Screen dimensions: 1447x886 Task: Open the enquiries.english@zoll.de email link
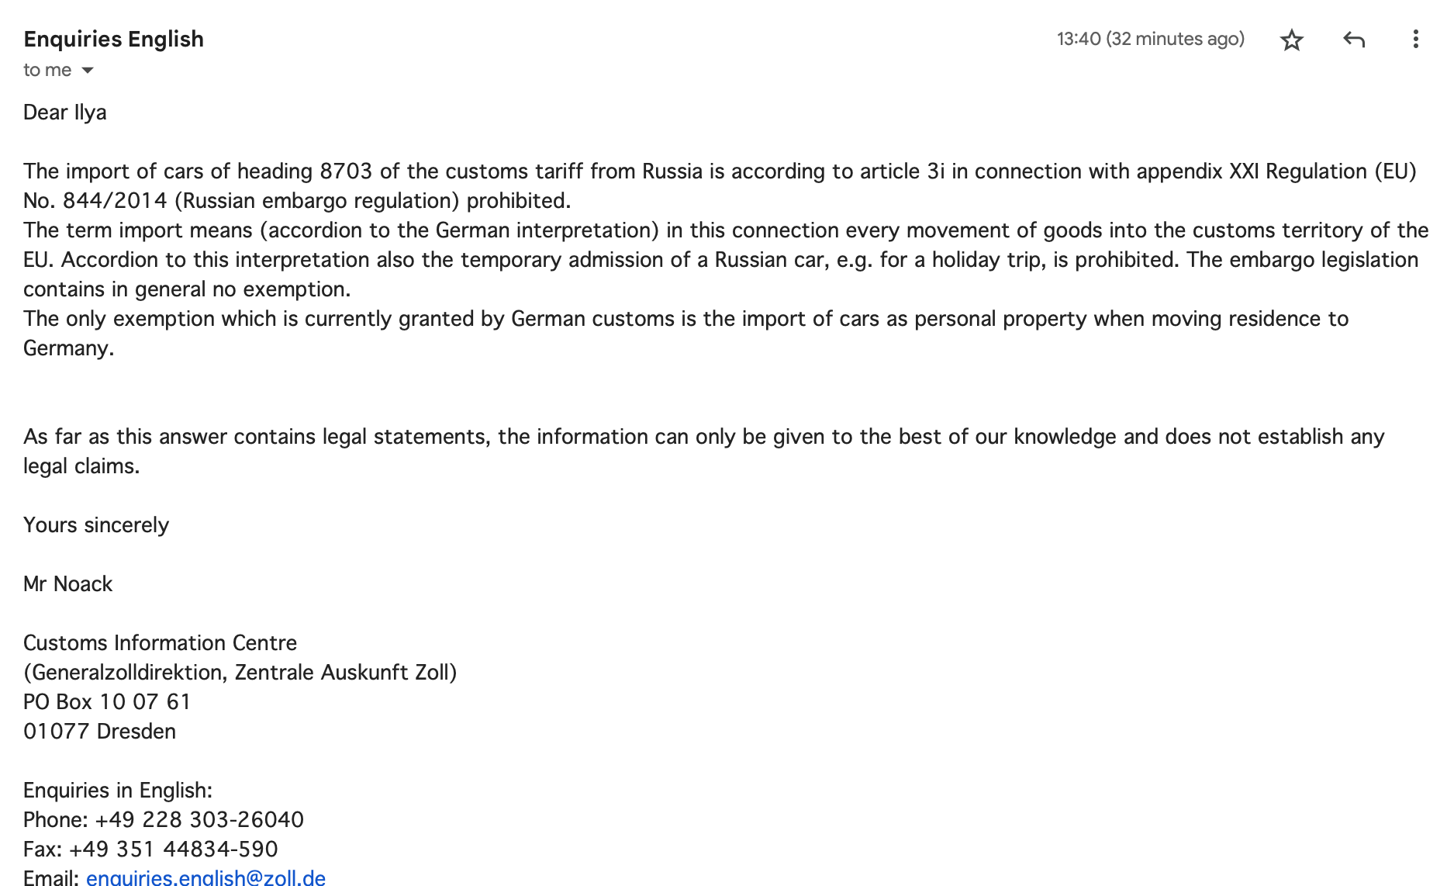point(205,877)
